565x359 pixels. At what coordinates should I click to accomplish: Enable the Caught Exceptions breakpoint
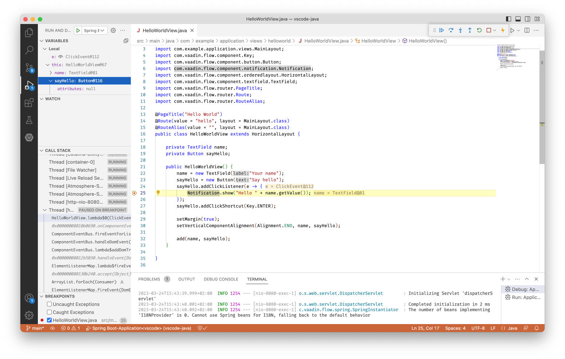coord(49,312)
